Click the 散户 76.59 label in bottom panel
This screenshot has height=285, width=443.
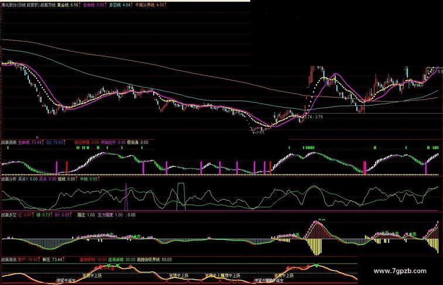[x=29, y=260]
